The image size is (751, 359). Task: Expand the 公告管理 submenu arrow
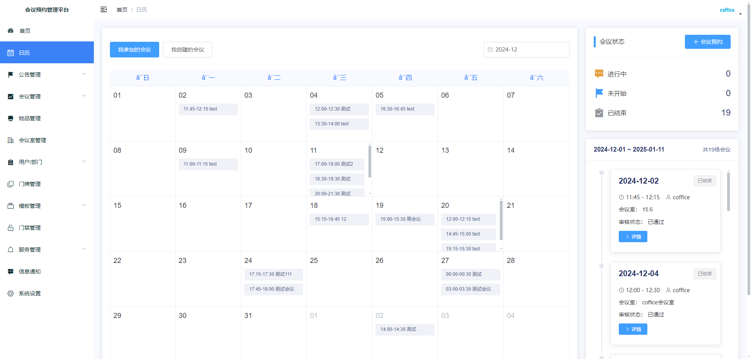[84, 74]
